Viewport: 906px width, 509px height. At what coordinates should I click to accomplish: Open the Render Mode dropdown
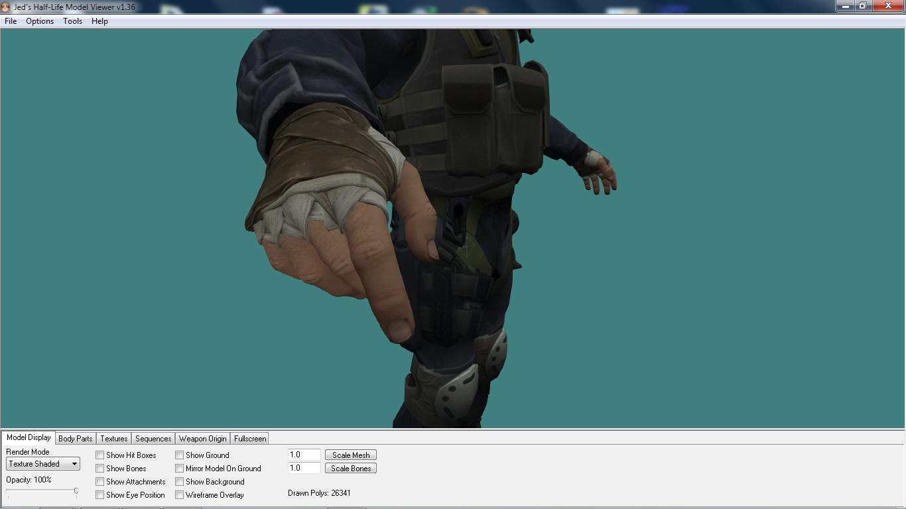[x=74, y=464]
